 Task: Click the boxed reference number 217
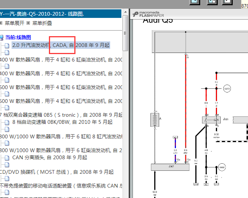click(x=216, y=184)
